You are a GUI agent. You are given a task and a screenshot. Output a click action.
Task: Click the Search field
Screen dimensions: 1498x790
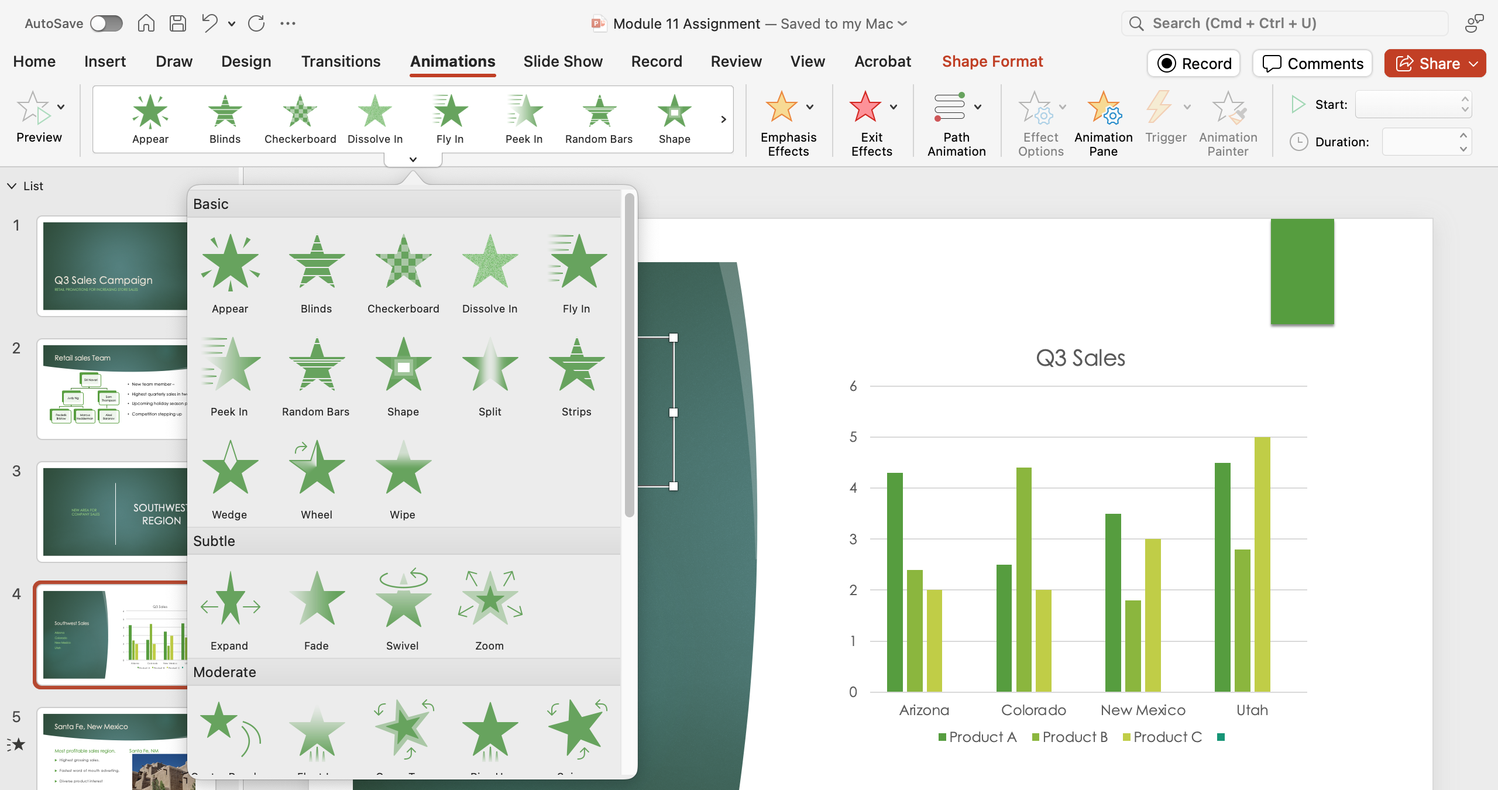[x=1284, y=23]
